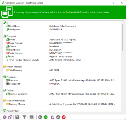126x120 pixels.
Task: Click the red X cancel icon
Action: [x=64, y=117]
